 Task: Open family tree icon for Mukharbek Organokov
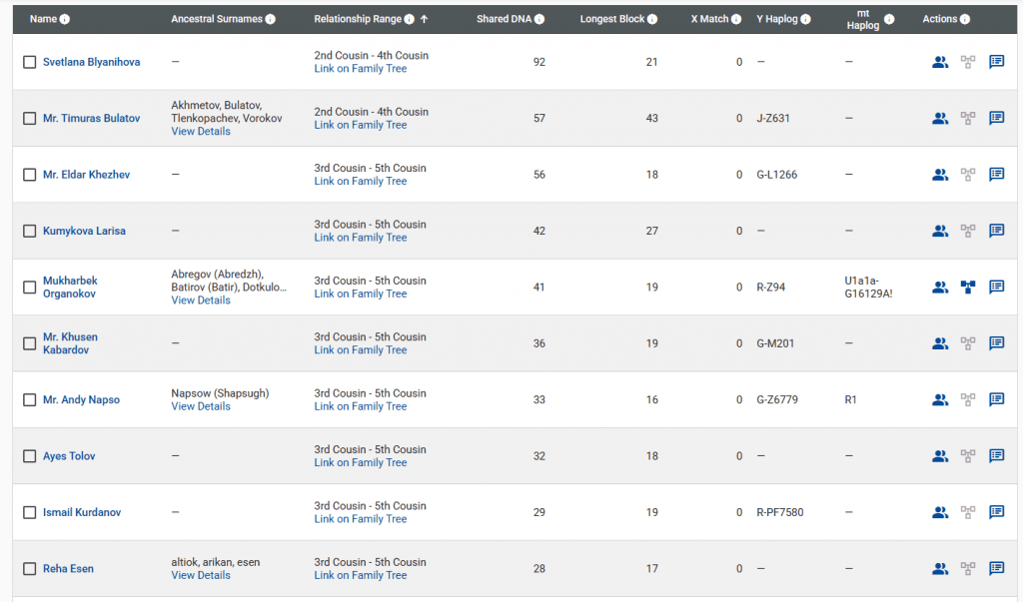coord(967,288)
